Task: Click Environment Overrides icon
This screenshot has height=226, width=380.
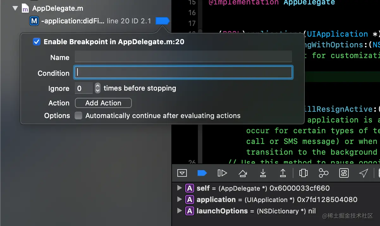Action: point(344,173)
